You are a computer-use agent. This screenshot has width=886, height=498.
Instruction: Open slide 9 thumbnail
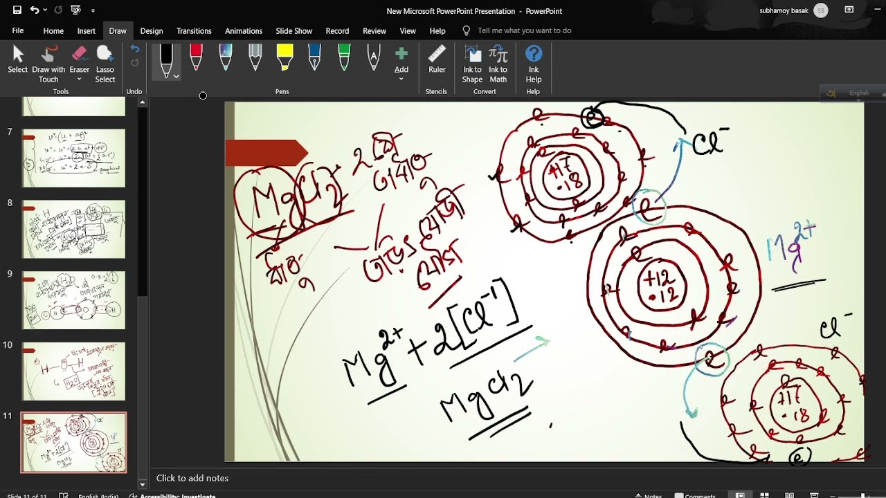pyautogui.click(x=74, y=300)
